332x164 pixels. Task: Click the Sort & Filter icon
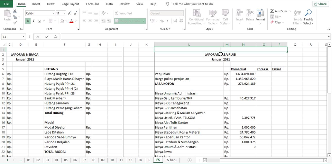pyautogui.click(x=297, y=13)
